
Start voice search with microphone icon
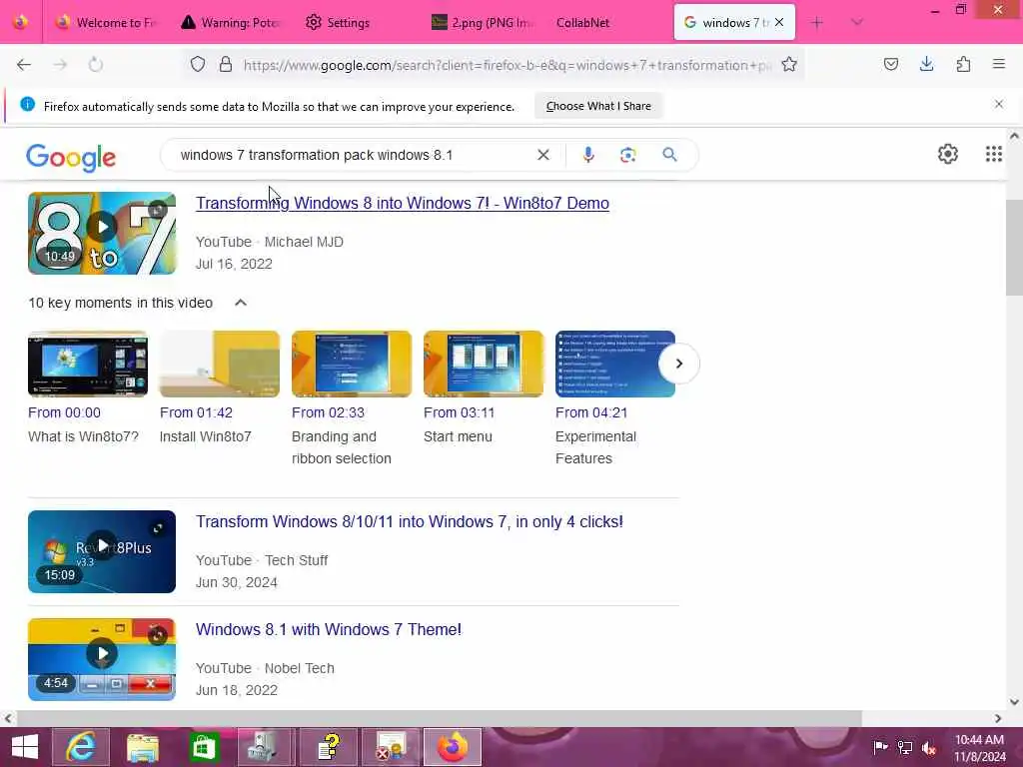point(587,155)
